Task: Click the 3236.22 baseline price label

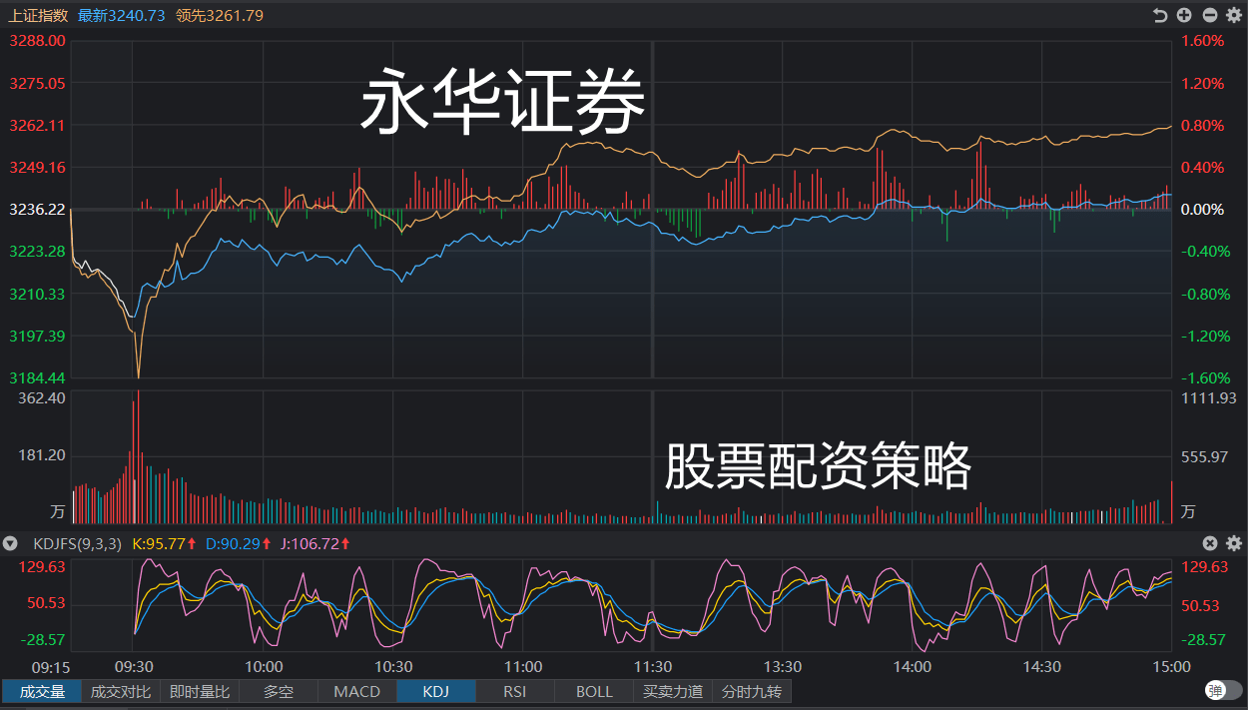Action: [x=37, y=210]
